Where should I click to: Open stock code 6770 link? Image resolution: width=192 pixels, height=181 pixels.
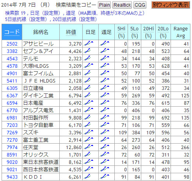(12, 111)
